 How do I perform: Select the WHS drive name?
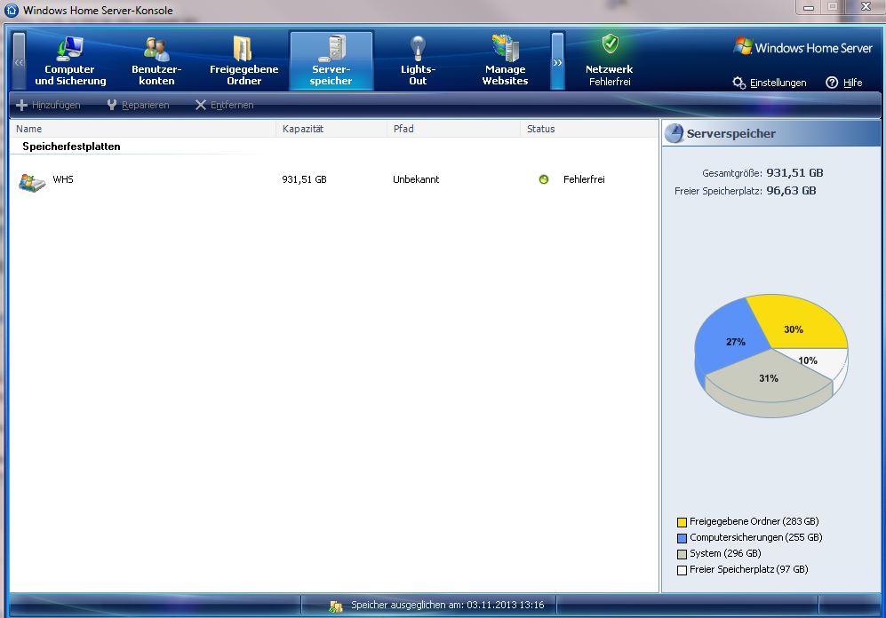pos(63,179)
